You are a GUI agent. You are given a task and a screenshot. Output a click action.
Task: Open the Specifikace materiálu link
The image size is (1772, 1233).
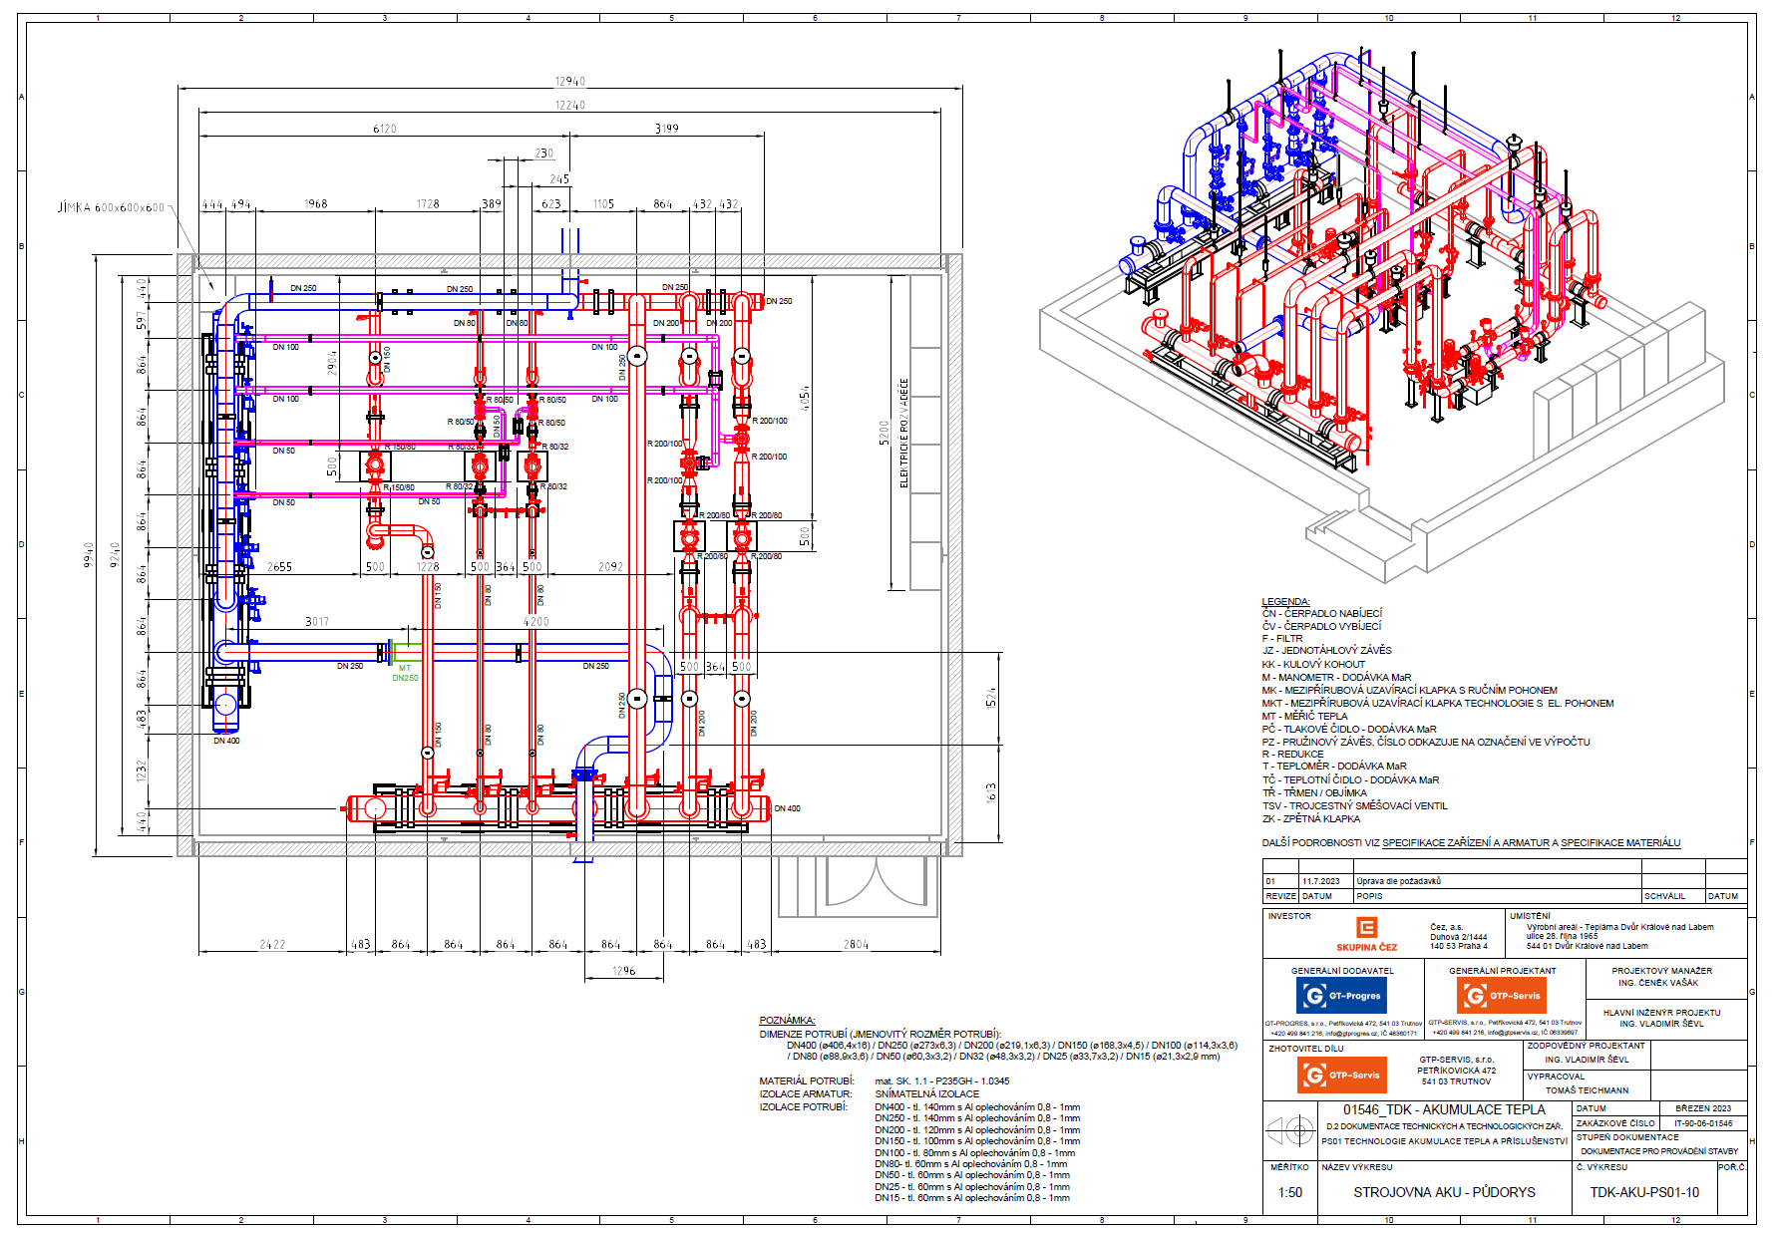pyautogui.click(x=1620, y=843)
